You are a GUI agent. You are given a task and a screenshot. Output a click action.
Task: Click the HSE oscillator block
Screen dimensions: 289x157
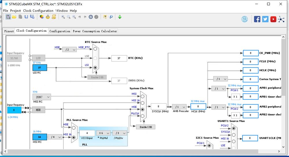(38, 110)
